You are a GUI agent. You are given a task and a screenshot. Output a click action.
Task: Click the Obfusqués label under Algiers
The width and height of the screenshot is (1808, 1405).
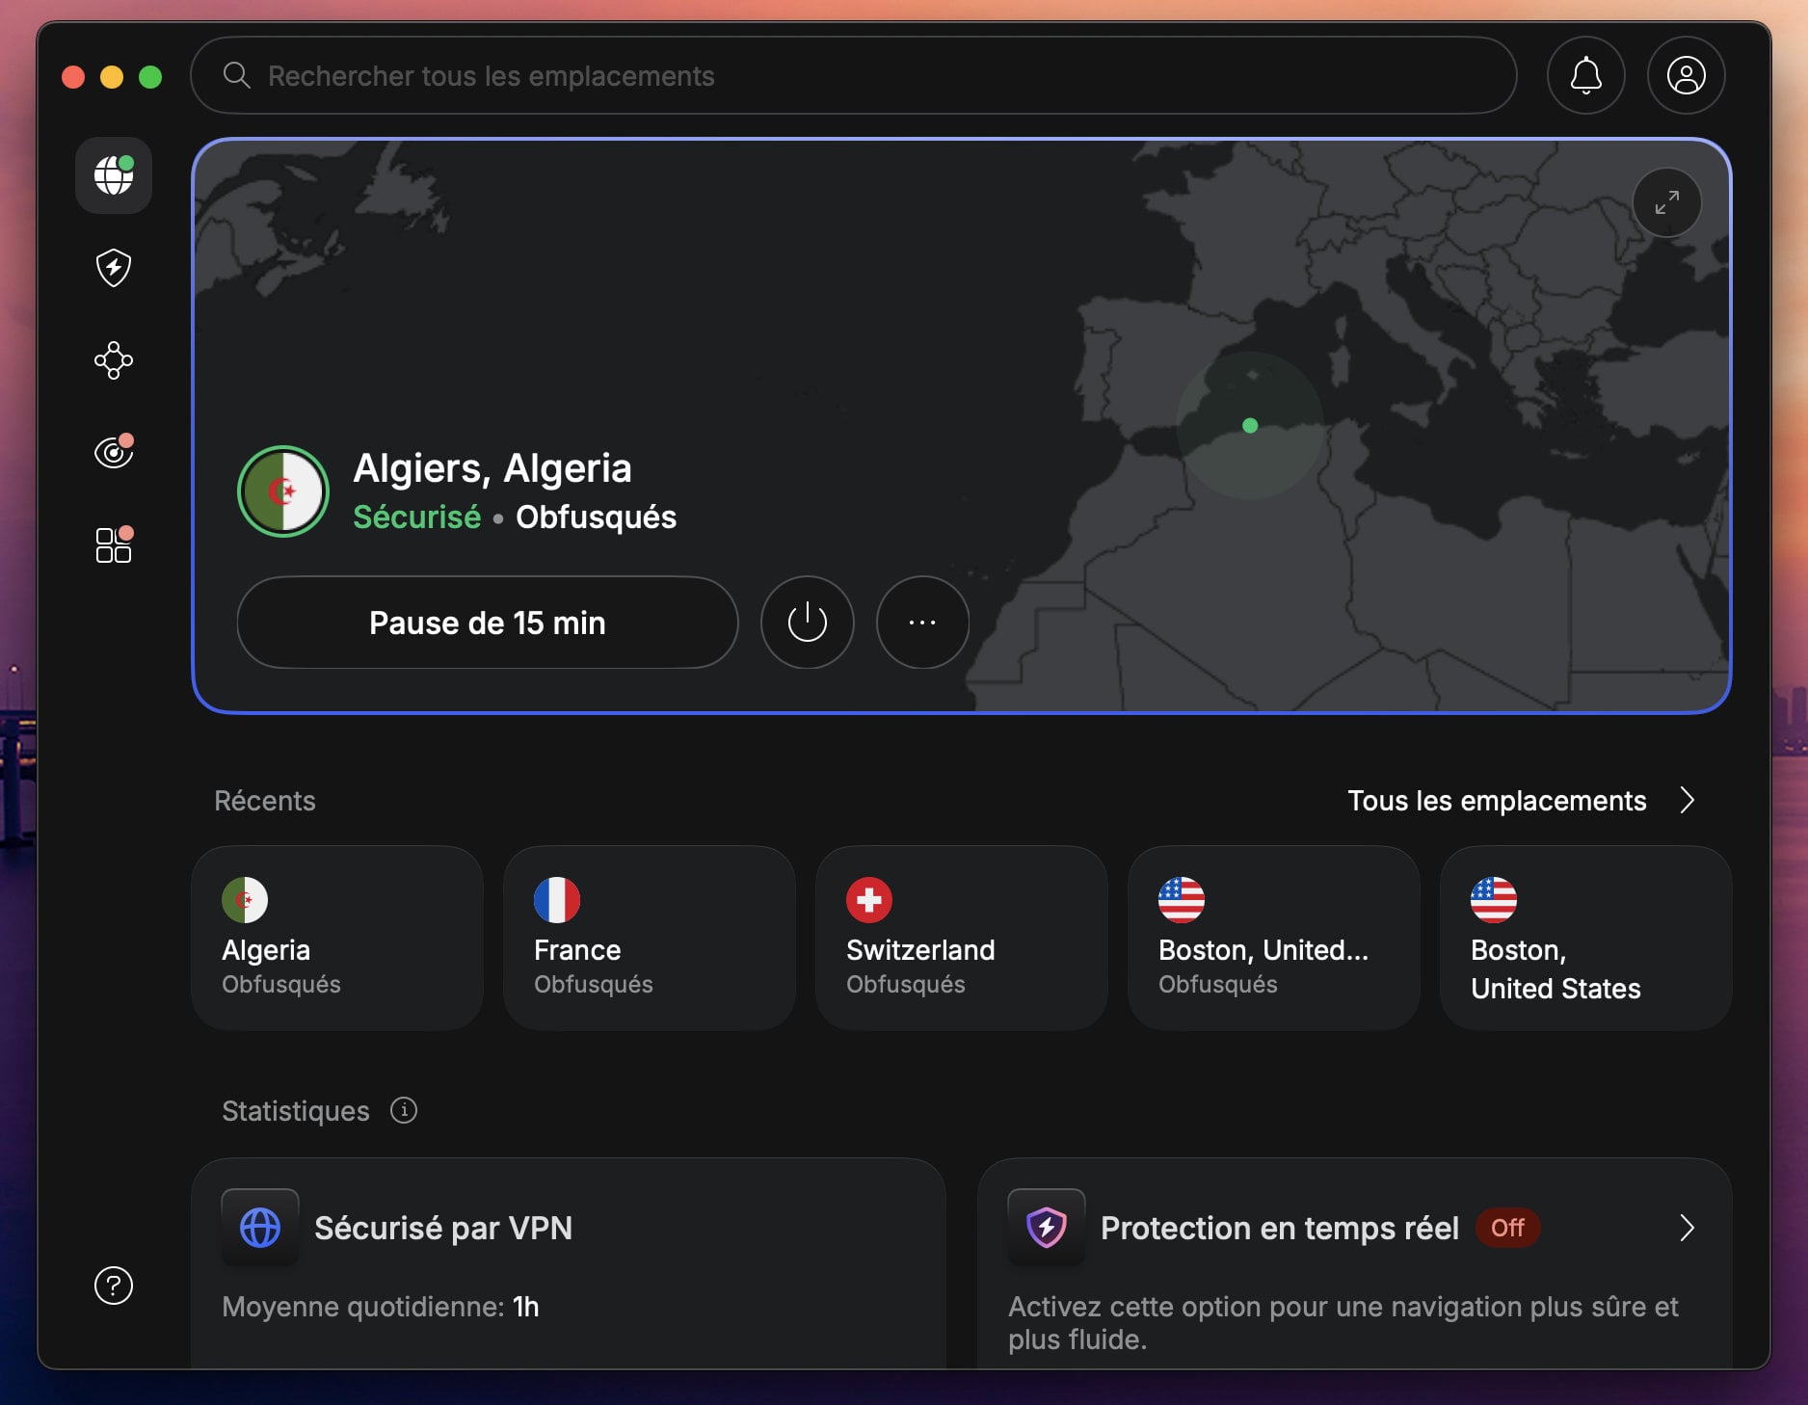pyautogui.click(x=596, y=517)
